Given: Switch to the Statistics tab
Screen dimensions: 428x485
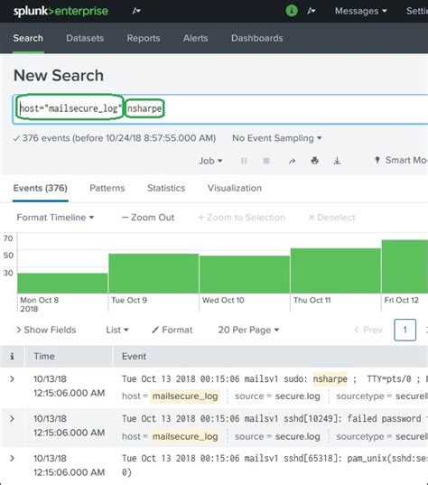Looking at the screenshot, I should coord(166,188).
